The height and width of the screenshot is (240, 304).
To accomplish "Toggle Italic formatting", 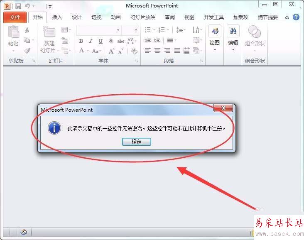I will pyautogui.click(x=91, y=41).
